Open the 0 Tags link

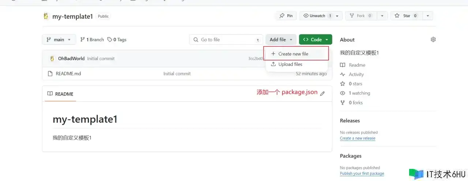coord(117,40)
